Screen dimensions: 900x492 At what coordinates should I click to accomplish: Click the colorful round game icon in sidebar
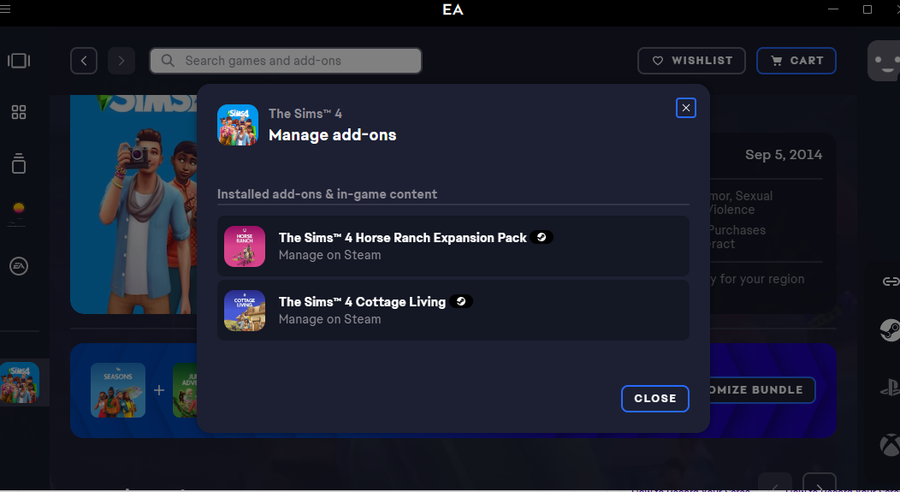point(19,208)
